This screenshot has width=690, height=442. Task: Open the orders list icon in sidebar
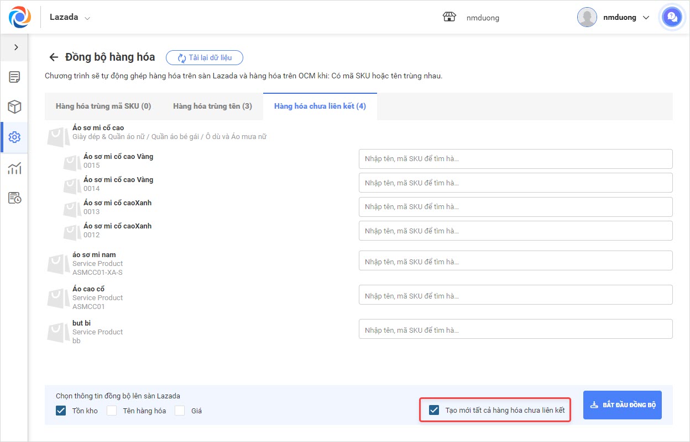[14, 77]
